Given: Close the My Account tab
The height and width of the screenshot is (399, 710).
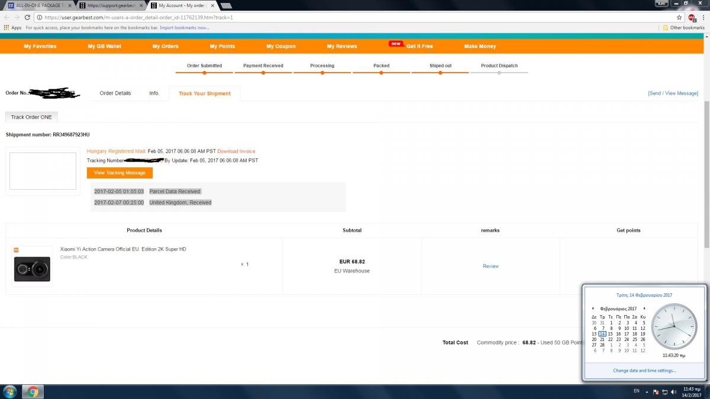Looking at the screenshot, I should pos(212,5).
